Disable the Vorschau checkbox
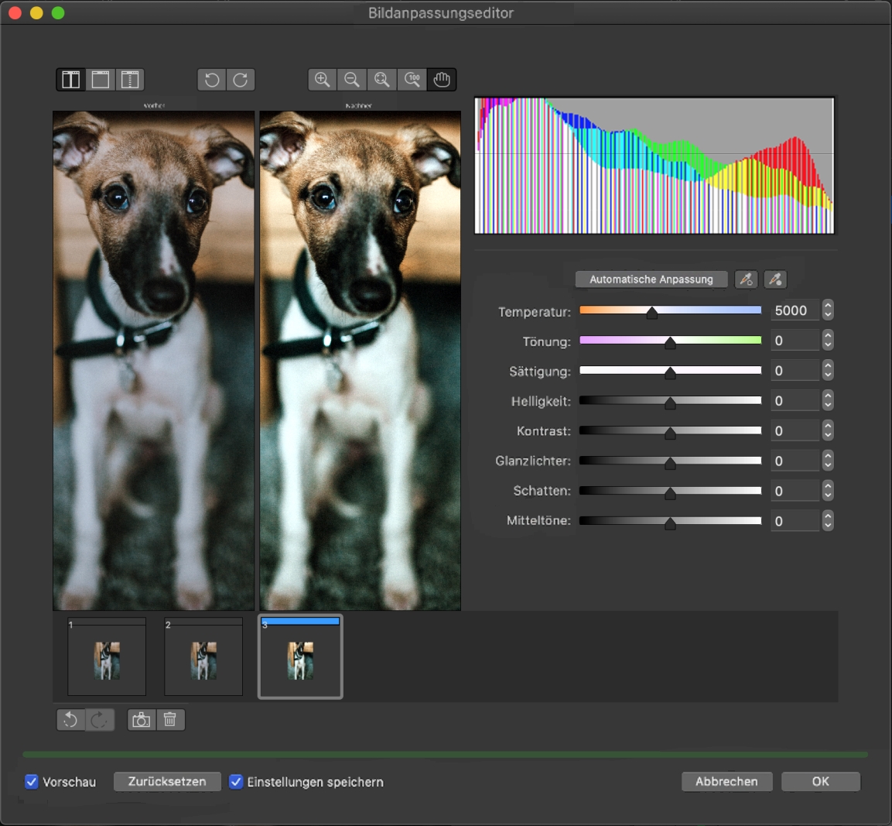 click(32, 782)
